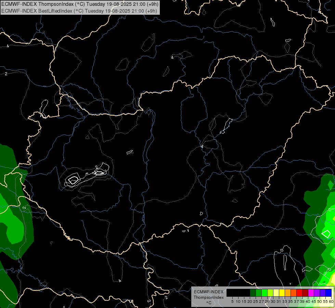Screen dimensions: 335x308
Task: Click the legend label ECMWF-INDEX
Action: [x=209, y=292]
